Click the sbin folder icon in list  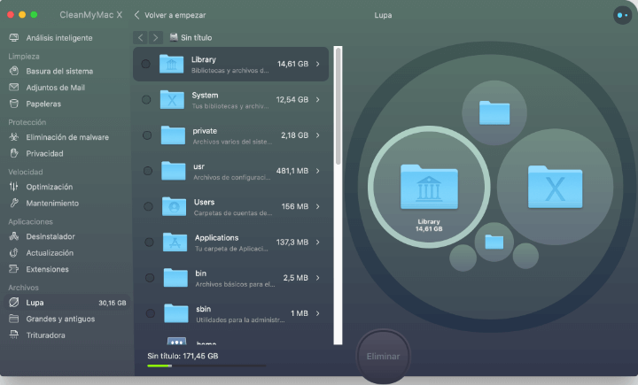(x=176, y=313)
